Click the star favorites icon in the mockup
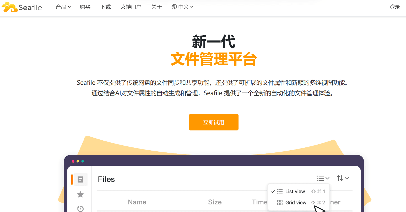Screen dimensions: 406x212 coord(80,194)
